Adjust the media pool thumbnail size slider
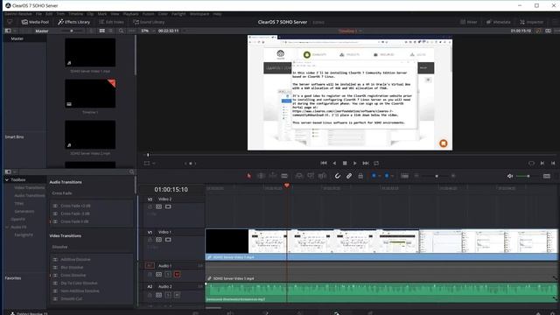The width and height of the screenshot is (560, 315). click(x=72, y=31)
